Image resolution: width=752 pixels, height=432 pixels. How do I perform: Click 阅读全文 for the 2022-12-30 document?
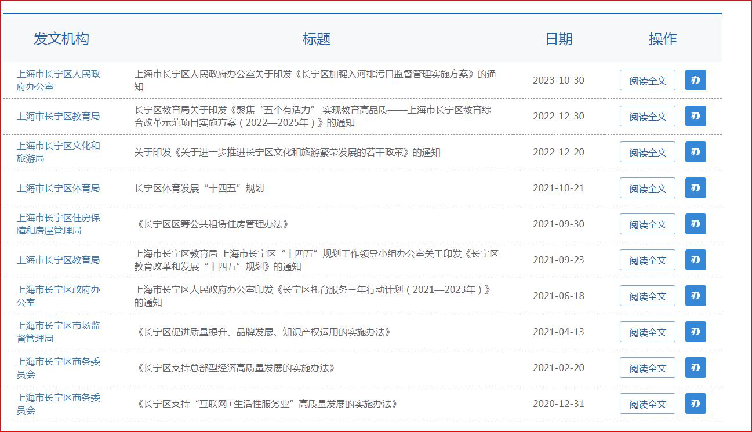pos(648,116)
